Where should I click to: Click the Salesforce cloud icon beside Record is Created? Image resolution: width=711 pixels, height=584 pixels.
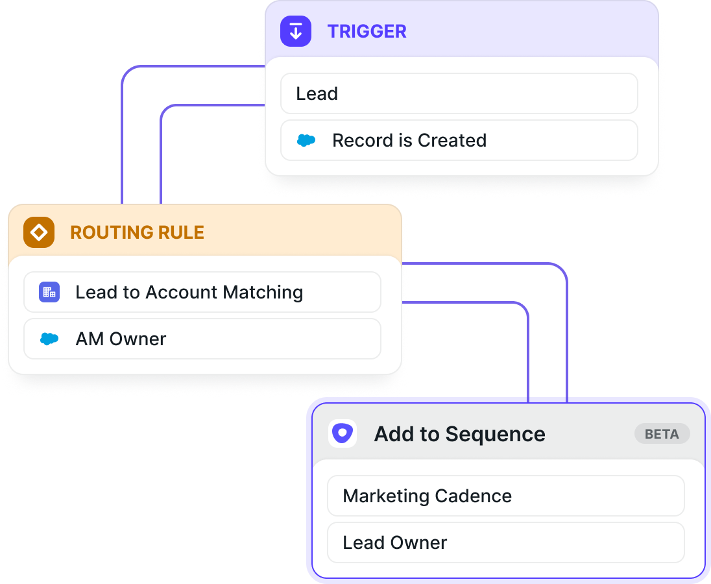click(306, 141)
